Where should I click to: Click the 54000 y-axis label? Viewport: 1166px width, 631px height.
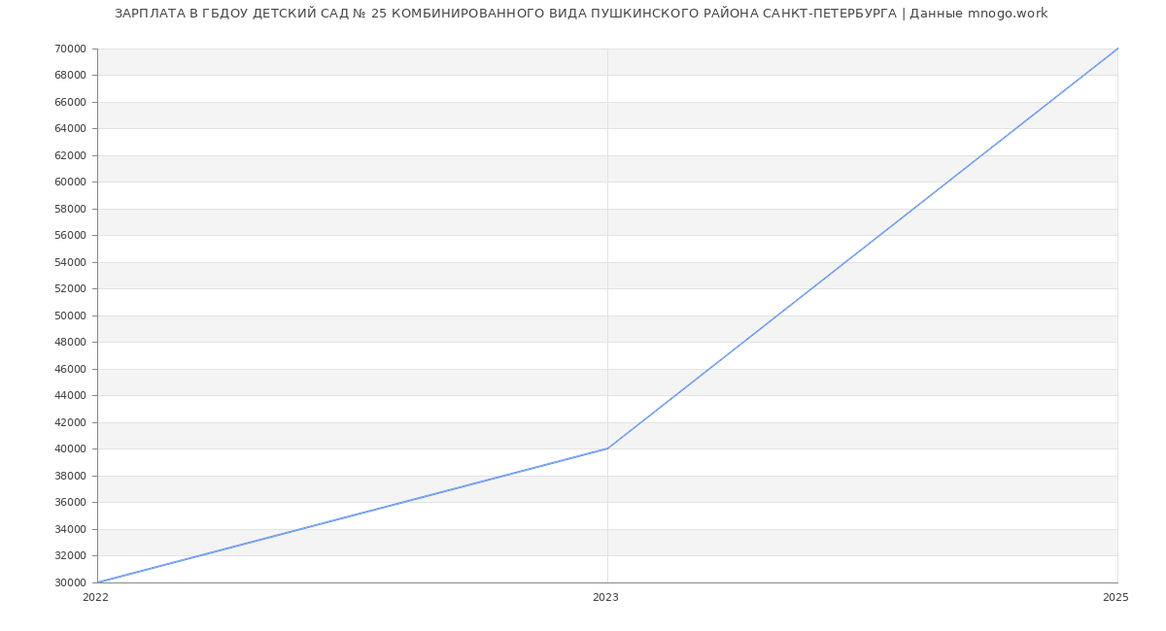(71, 262)
